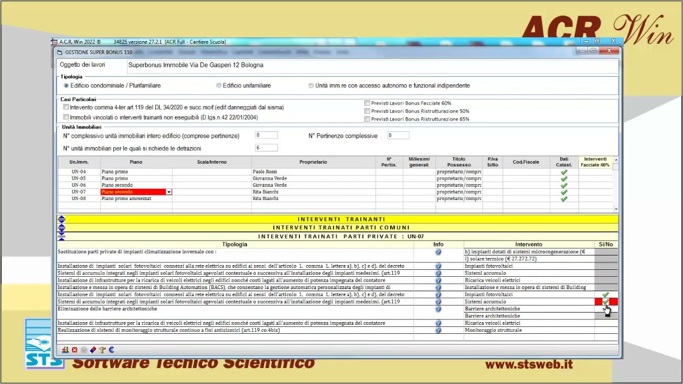Click Monitoraggio strutturale intervento cell
Image resolution: width=683 pixels, height=384 pixels.
529,330
